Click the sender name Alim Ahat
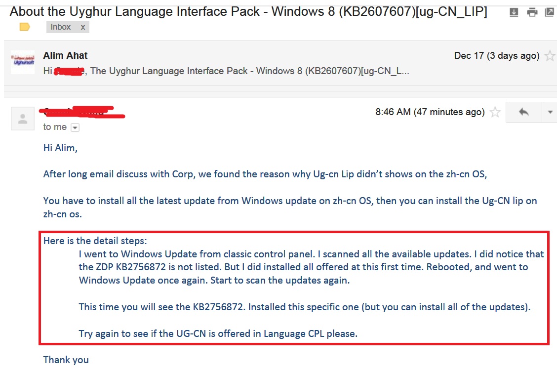This screenshot has height=369, width=557. (65, 55)
